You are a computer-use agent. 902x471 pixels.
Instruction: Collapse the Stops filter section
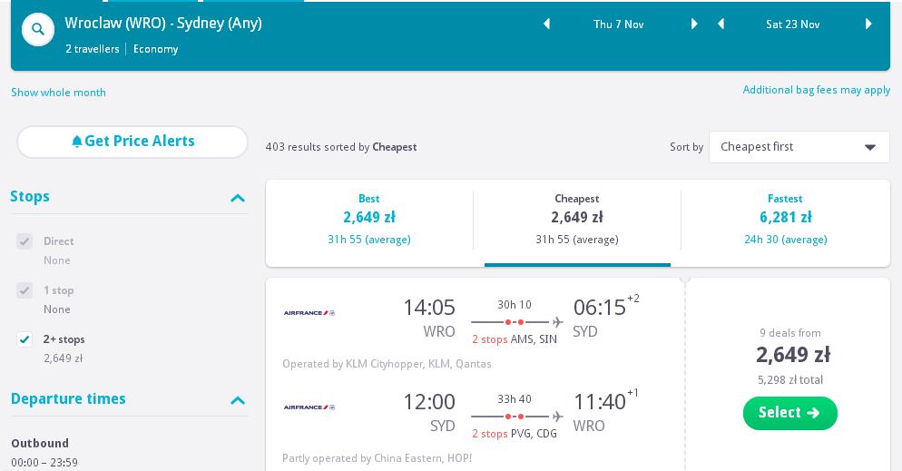[x=238, y=199]
